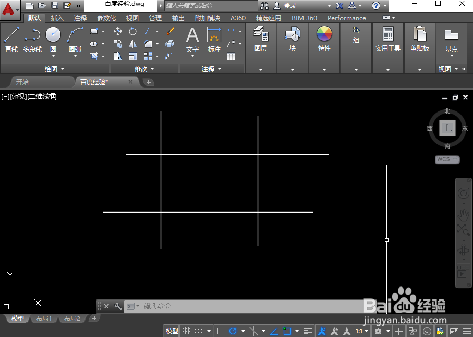Select the Explode tool

169,44
